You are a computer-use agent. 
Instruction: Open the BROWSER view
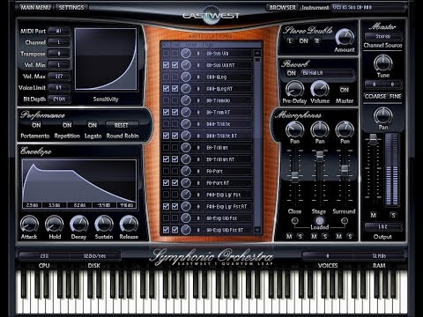pyautogui.click(x=282, y=8)
